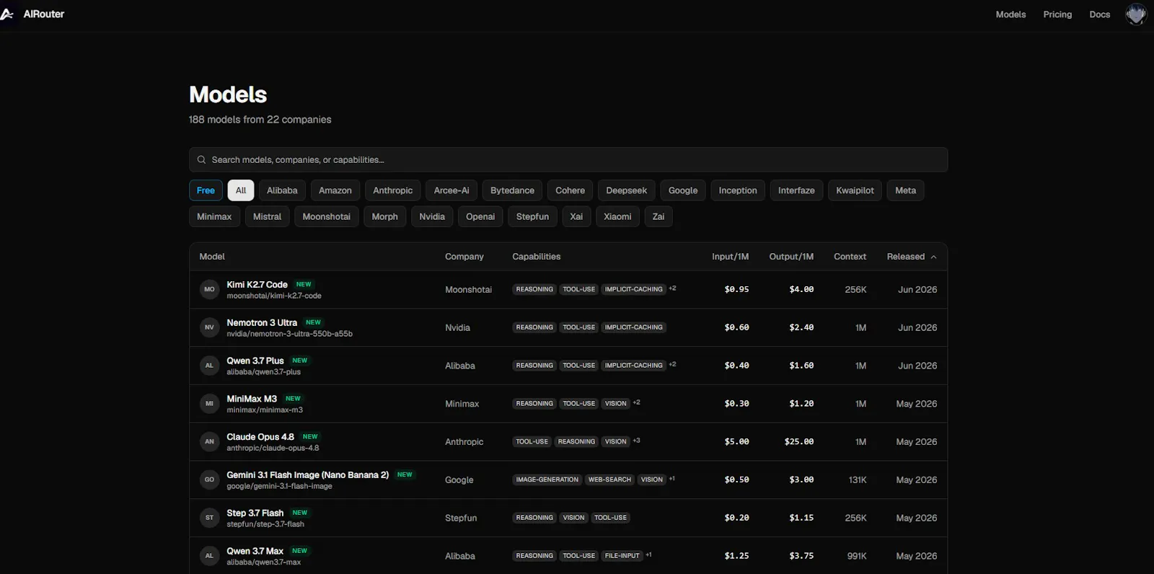This screenshot has width=1154, height=574.
Task: Select the All companies filter
Action: 241,190
